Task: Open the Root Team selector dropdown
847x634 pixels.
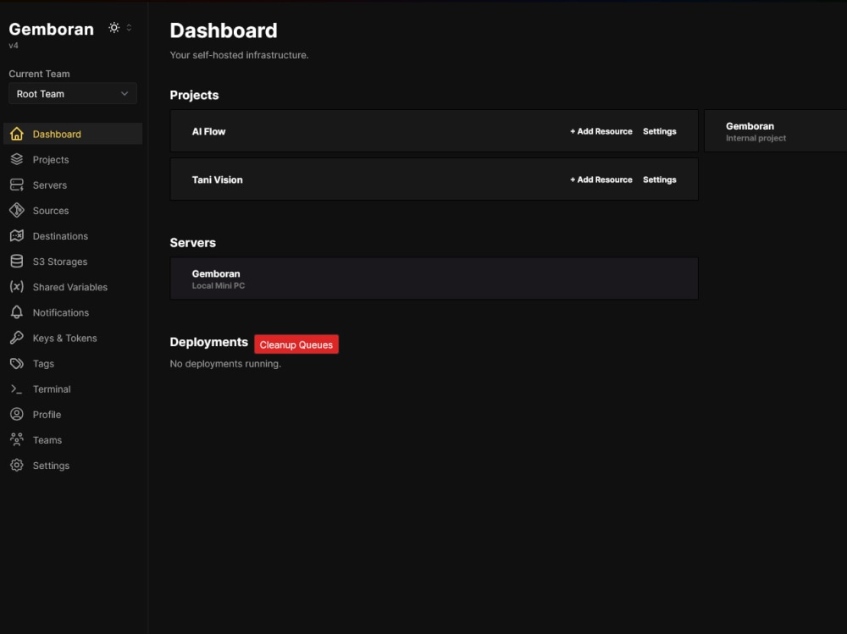Action: (72, 93)
